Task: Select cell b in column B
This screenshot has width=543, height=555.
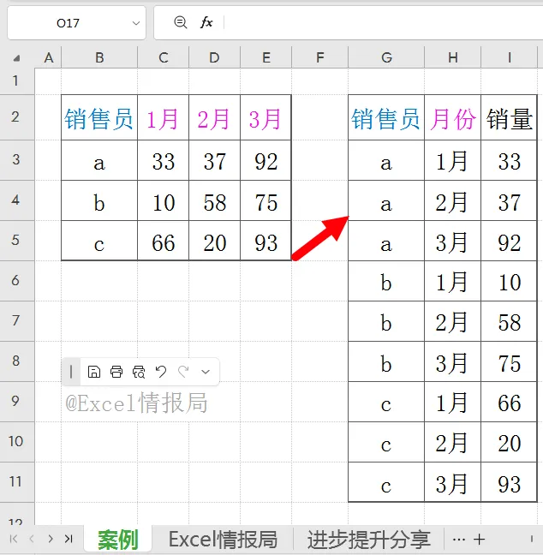Action: coord(99,200)
